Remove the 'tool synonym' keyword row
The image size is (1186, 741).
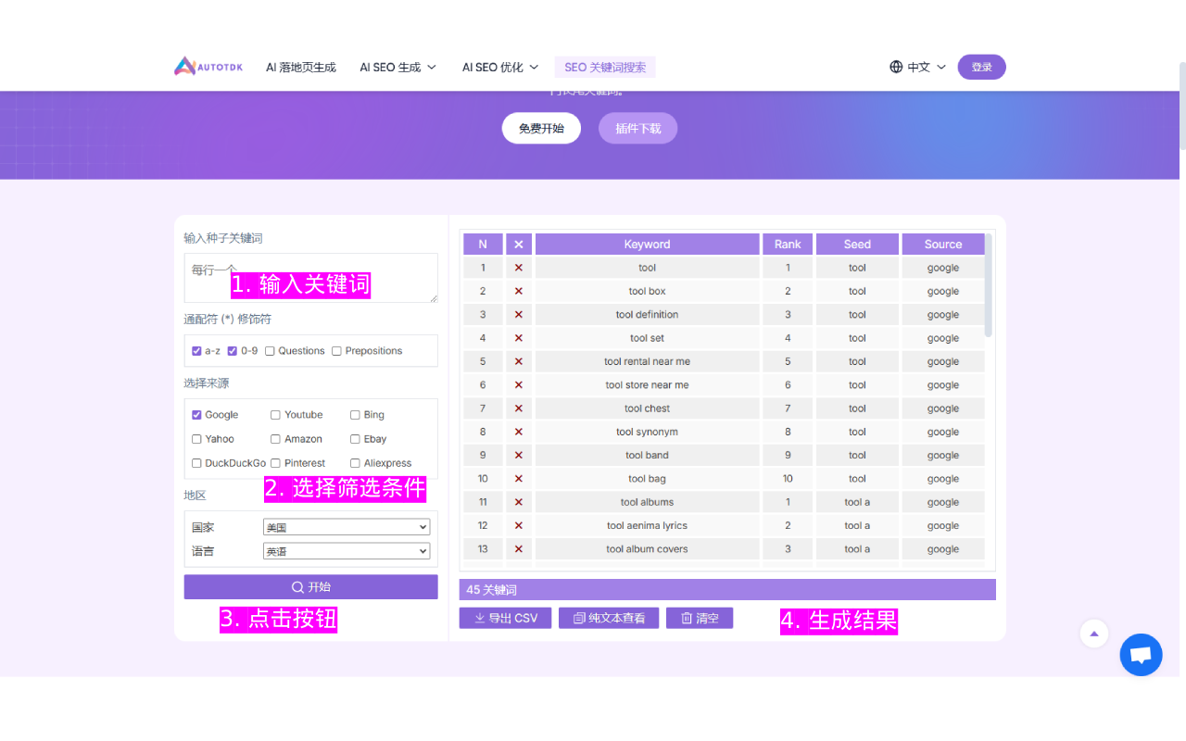(x=518, y=432)
